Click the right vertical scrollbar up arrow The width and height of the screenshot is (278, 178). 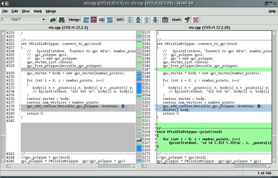(274, 33)
